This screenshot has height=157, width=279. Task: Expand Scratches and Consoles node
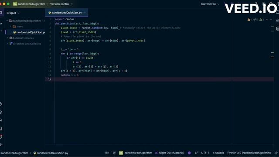[x=7, y=44]
